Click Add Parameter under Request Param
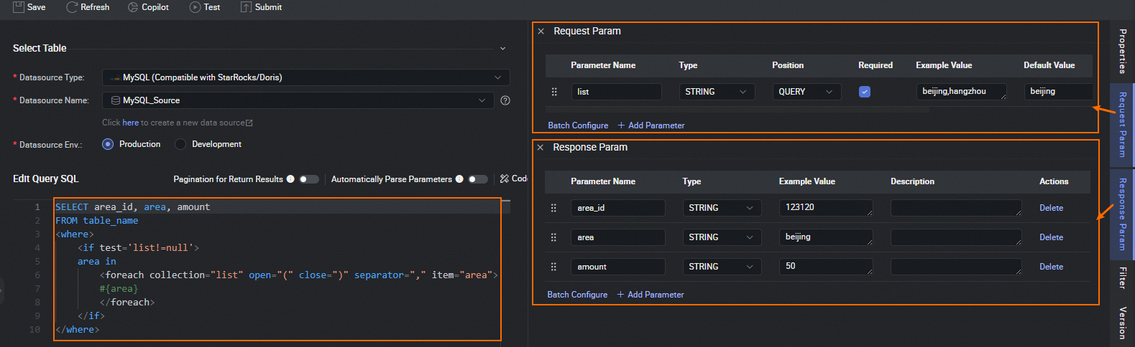Viewport: 1135px width, 347px height. point(651,125)
